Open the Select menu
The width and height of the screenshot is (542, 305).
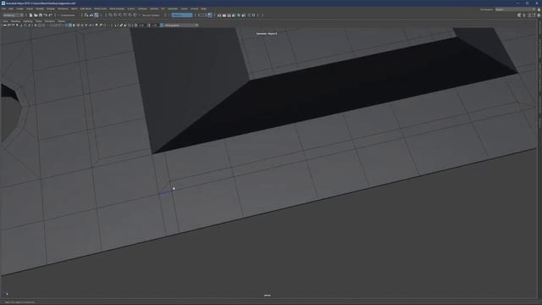coord(30,8)
